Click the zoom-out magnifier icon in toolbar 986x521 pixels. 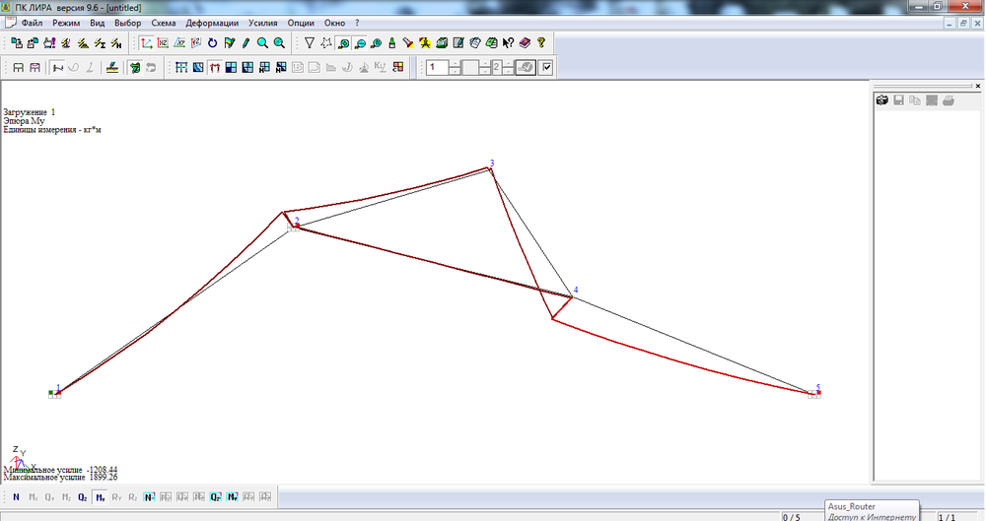click(360, 43)
